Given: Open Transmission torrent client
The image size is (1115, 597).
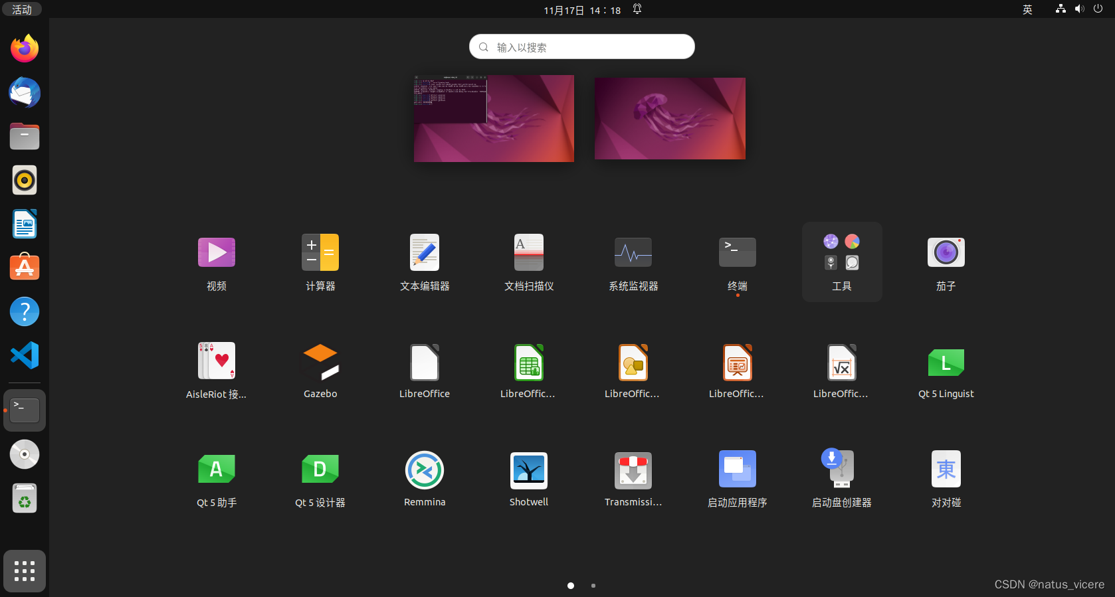Looking at the screenshot, I should [633, 479].
